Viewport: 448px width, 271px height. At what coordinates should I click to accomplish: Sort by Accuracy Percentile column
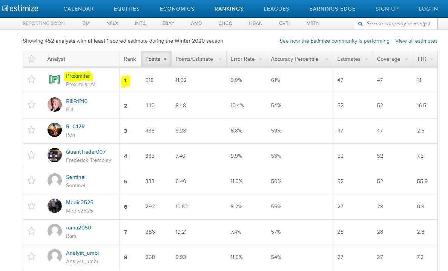tap(300, 59)
